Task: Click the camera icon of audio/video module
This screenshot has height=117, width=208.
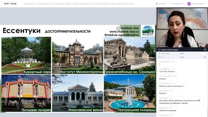Action: 159,50
